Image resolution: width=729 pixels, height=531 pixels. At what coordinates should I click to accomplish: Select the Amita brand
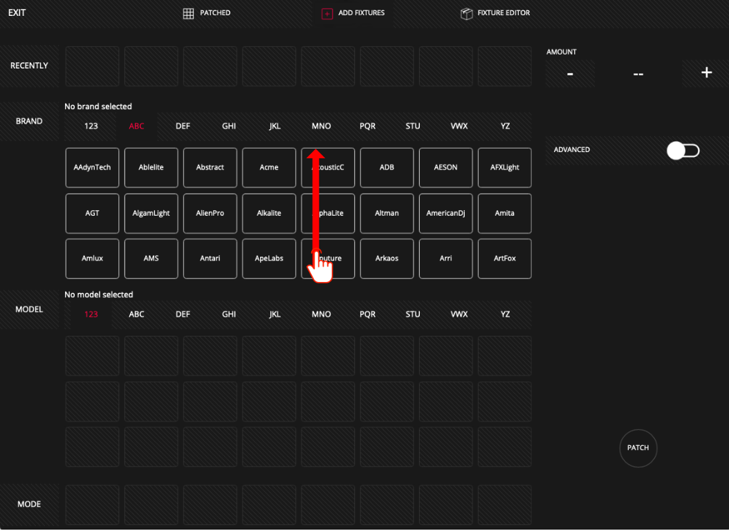[505, 213]
